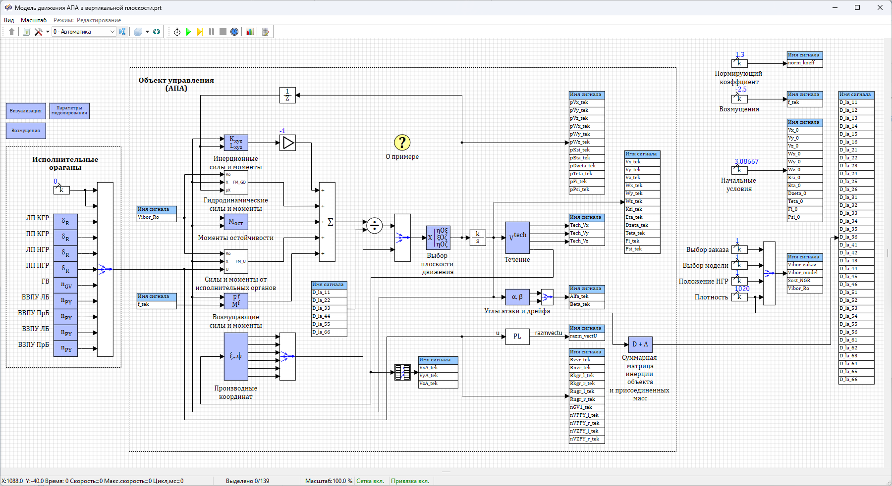892x486 pixels.
Task: Click the 'Визуализация' button block
Action: pyautogui.click(x=26, y=111)
